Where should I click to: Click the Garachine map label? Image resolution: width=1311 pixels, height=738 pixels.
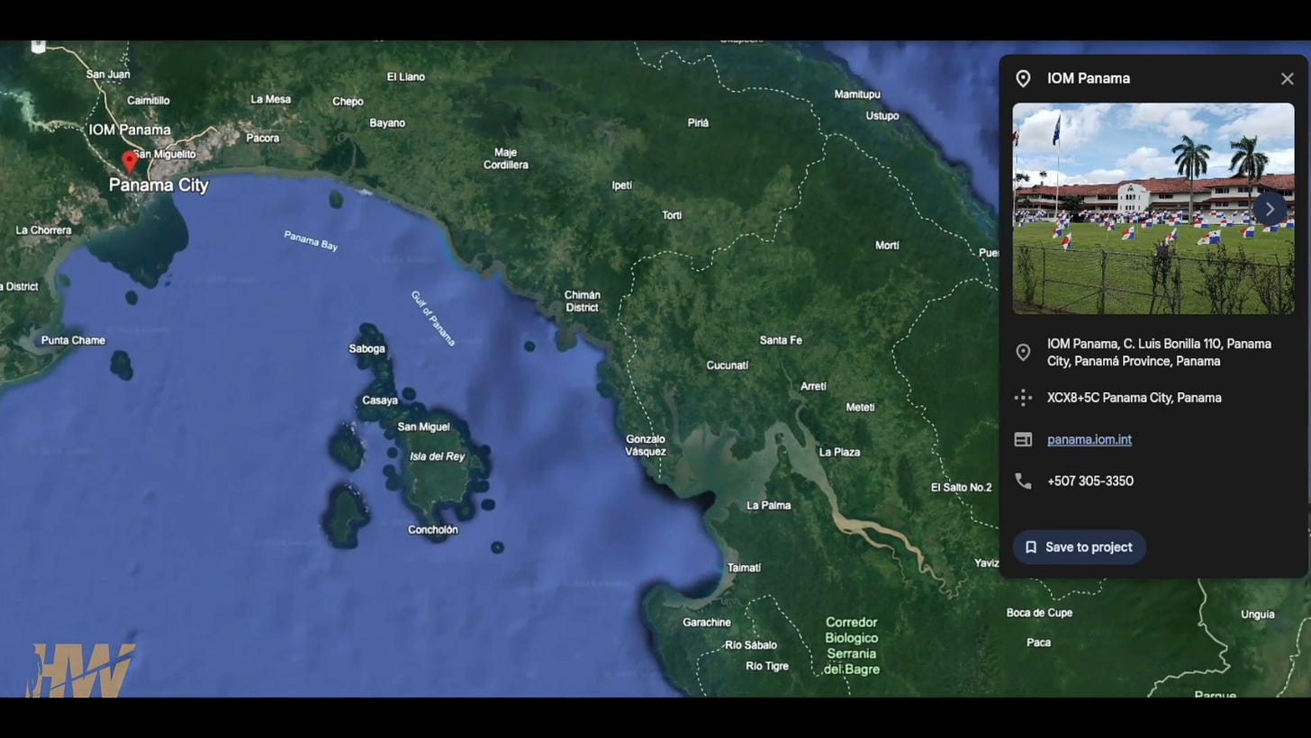[707, 622]
